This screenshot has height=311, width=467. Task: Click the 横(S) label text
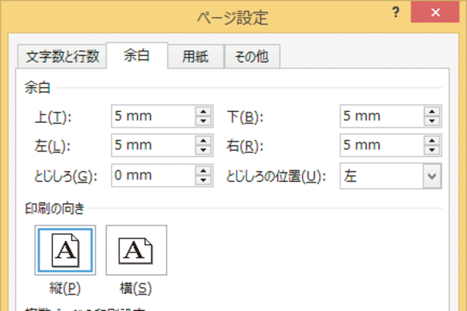click(x=135, y=288)
